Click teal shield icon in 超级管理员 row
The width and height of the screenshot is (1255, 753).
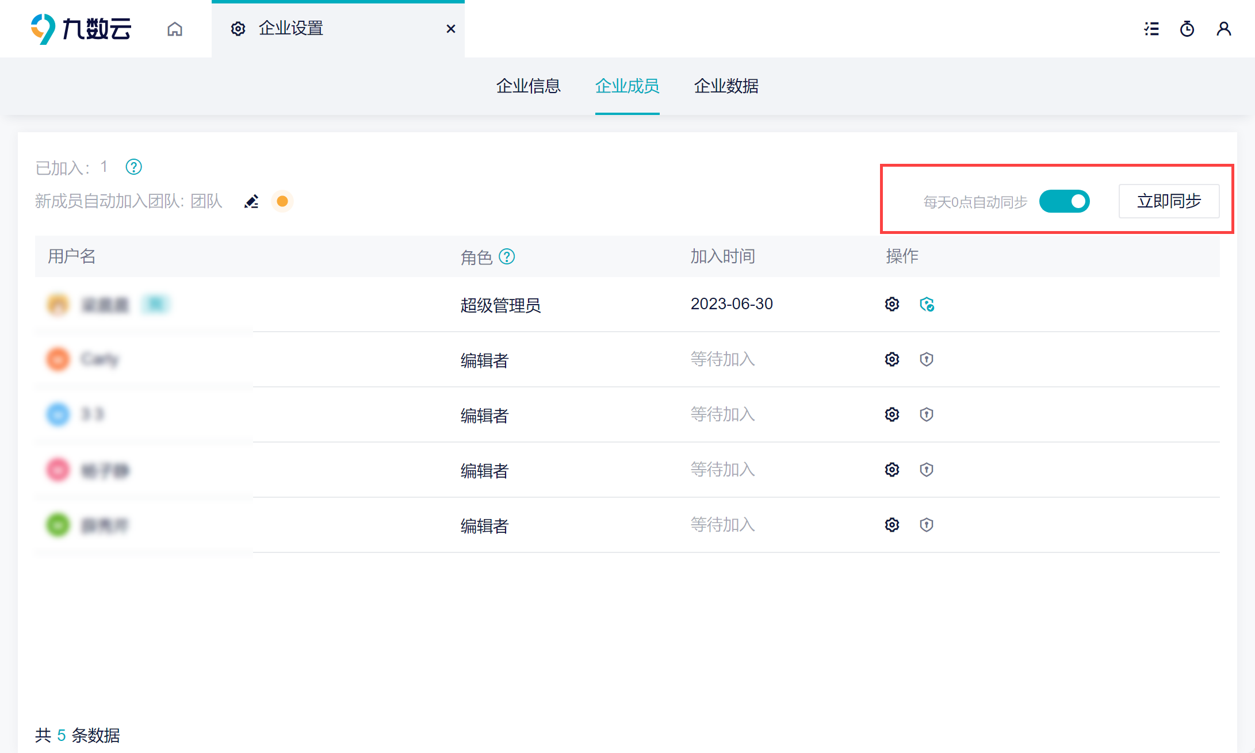tap(927, 304)
